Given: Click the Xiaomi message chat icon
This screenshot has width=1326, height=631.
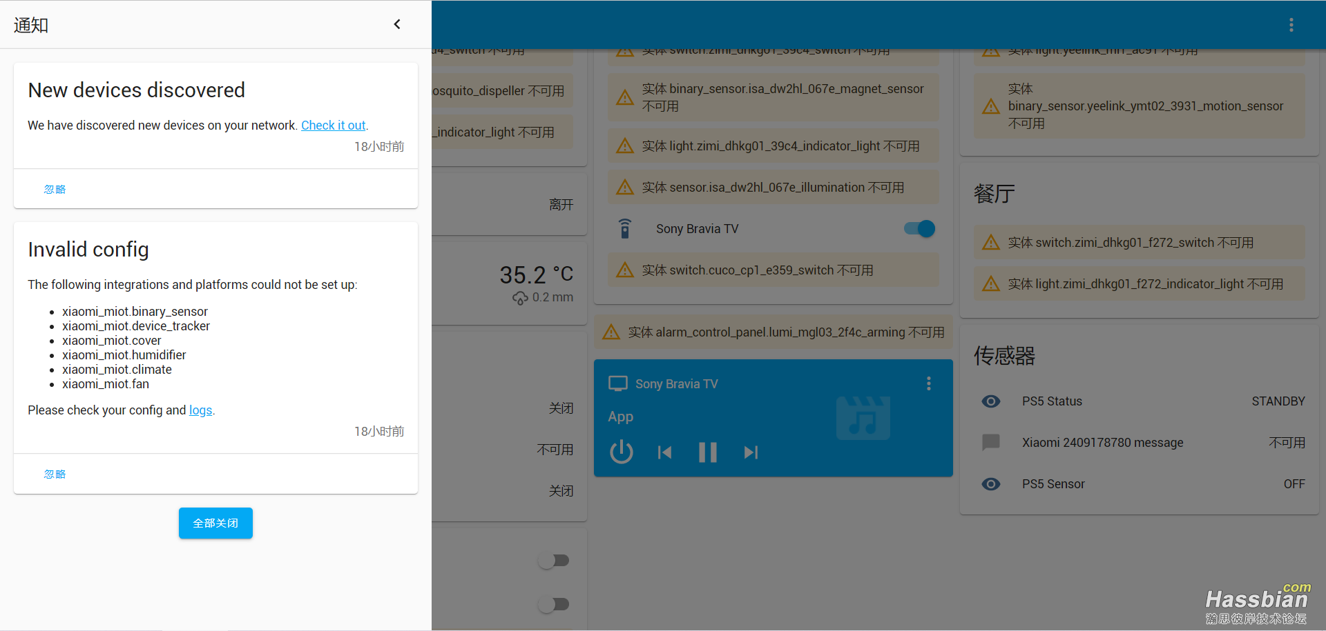Looking at the screenshot, I should tap(991, 442).
